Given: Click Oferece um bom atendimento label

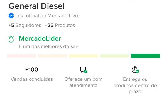Looking at the screenshot, I should [x=83, y=82].
